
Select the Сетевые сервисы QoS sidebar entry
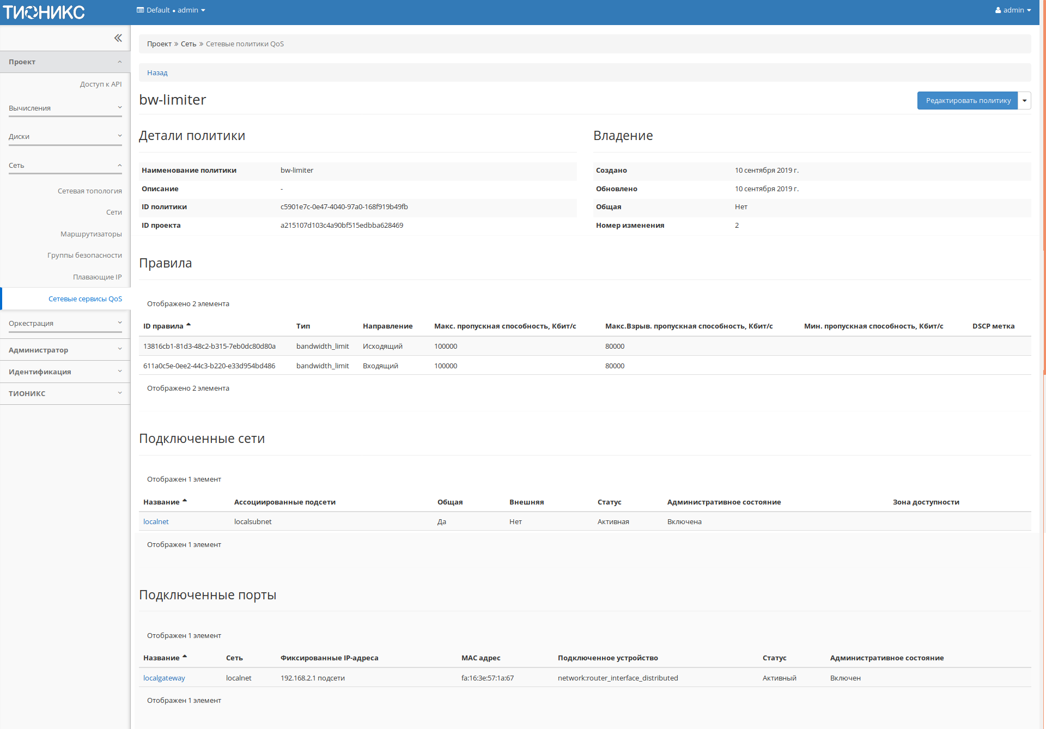click(85, 299)
